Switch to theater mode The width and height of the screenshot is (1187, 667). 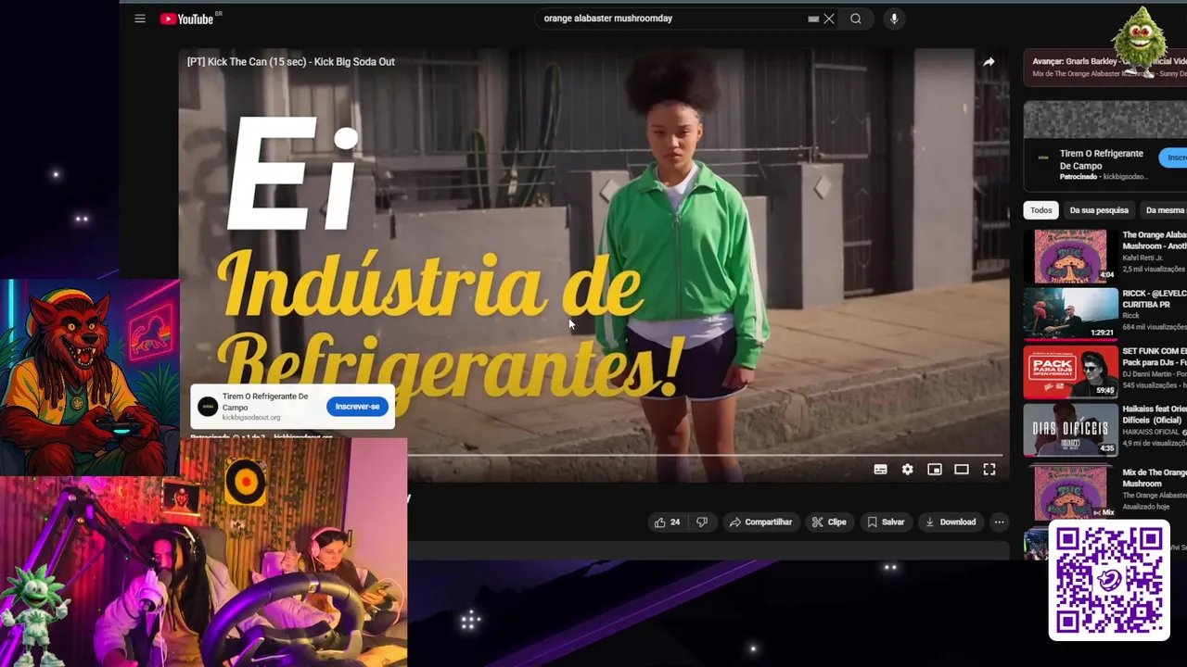click(962, 470)
